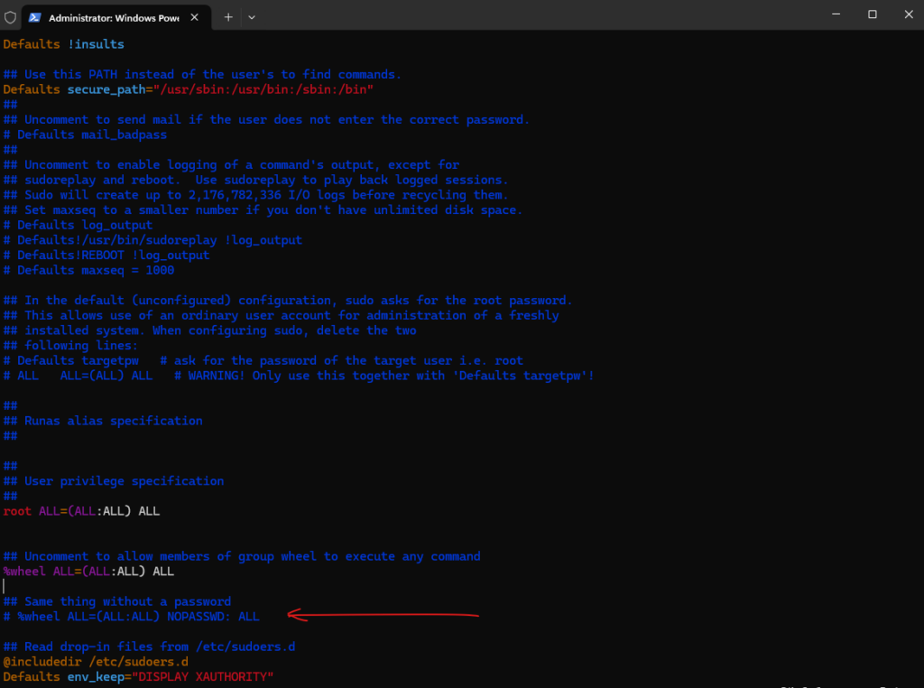Click the '# Defaults mail_badpass' line

(x=85, y=135)
